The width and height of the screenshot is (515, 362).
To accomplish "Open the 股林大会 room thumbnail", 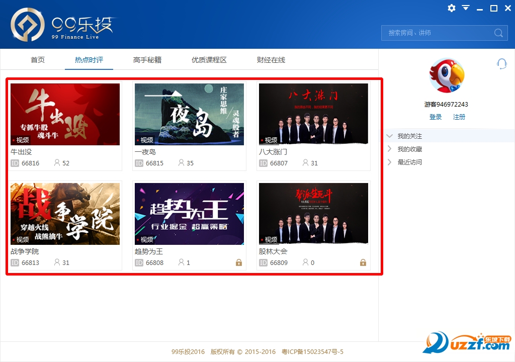I will click(313, 214).
